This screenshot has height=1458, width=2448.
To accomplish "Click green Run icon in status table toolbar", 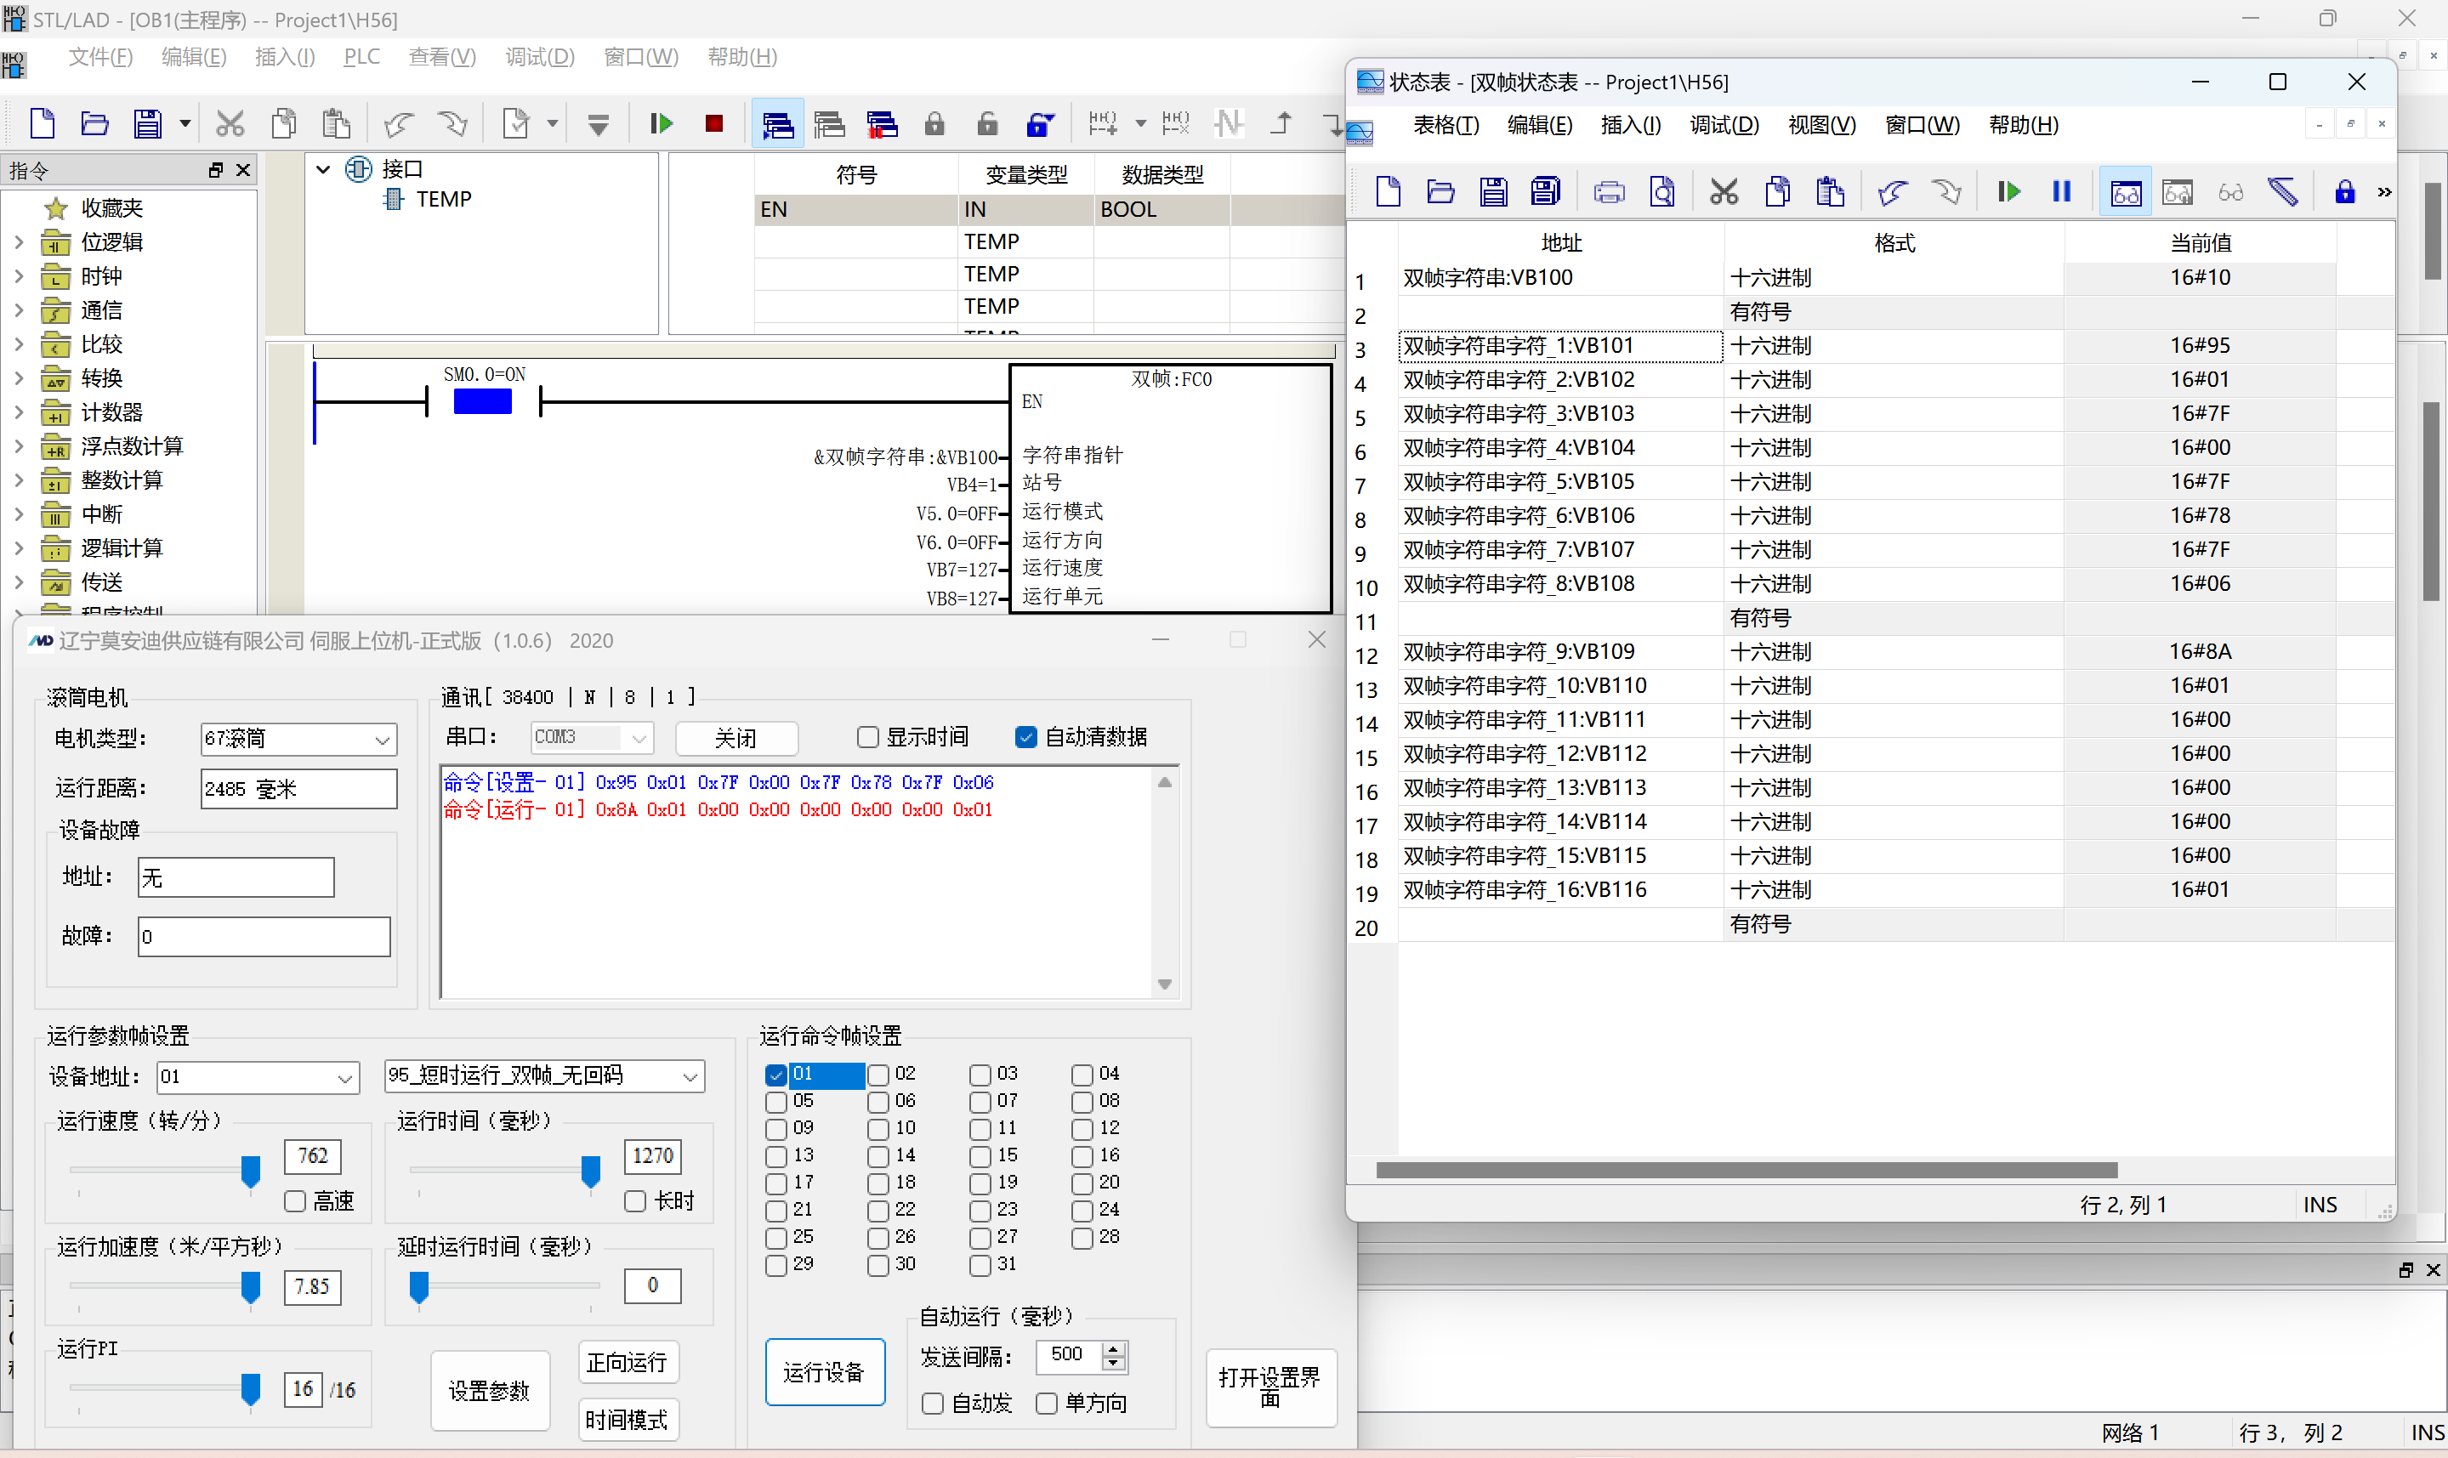I will click(x=2009, y=191).
